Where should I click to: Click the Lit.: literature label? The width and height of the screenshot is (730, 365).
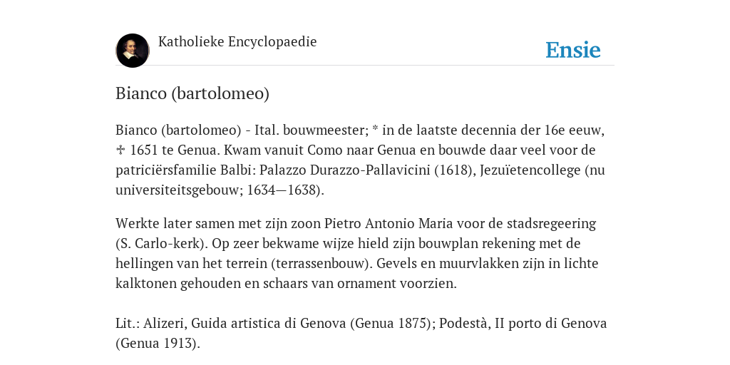point(128,324)
